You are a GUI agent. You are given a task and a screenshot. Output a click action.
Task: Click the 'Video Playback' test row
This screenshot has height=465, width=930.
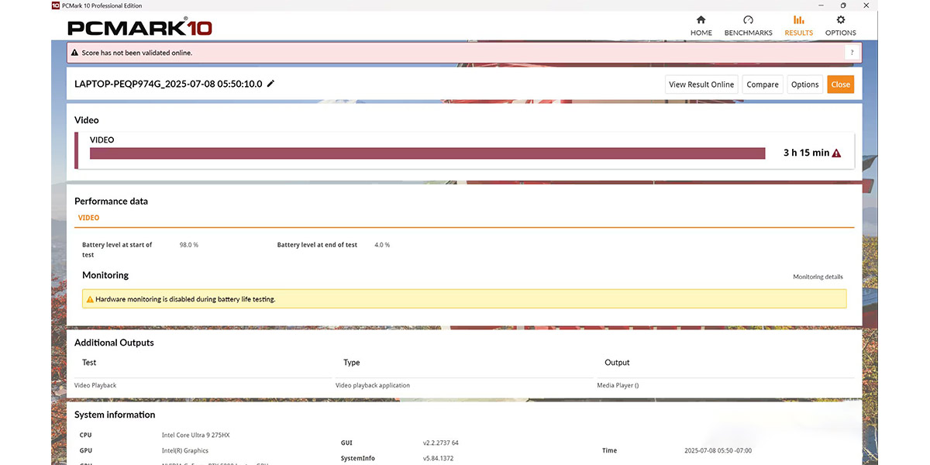point(95,385)
